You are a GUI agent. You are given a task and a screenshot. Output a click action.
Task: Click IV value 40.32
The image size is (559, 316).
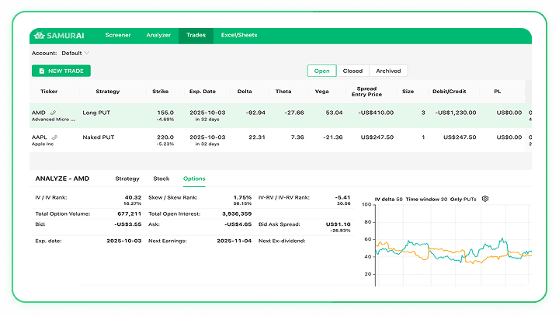[x=133, y=197]
